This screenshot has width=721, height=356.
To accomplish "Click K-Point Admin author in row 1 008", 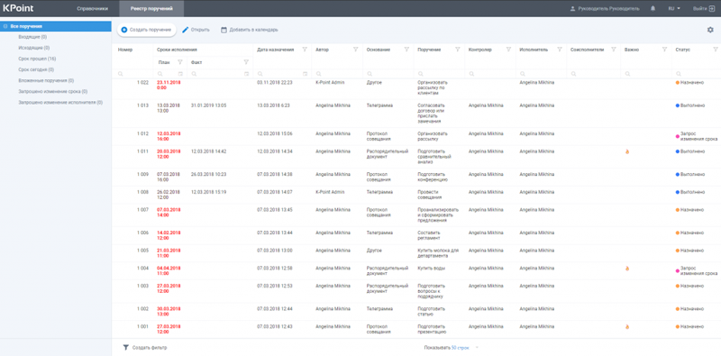I will pyautogui.click(x=330, y=192).
